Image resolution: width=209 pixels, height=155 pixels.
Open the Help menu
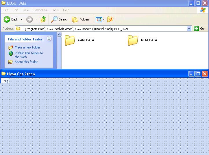pyautogui.click(x=66, y=10)
